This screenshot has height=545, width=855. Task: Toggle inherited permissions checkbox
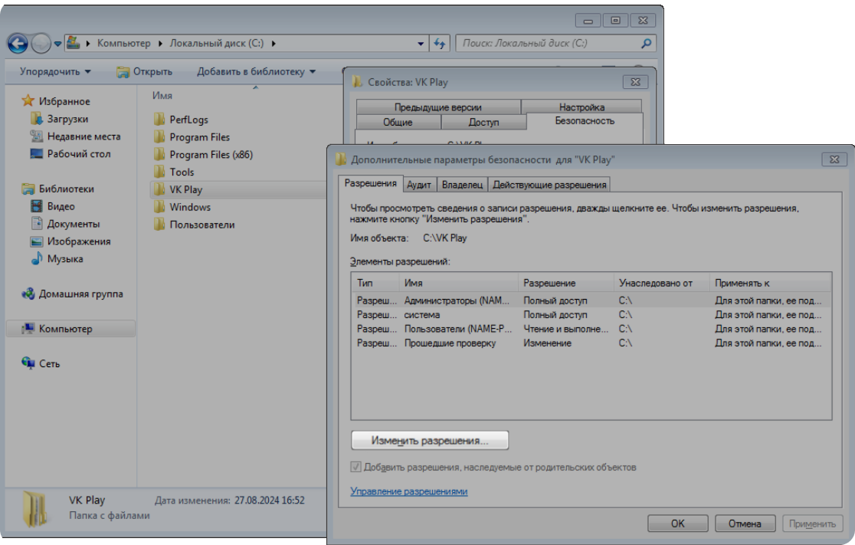[x=356, y=467]
